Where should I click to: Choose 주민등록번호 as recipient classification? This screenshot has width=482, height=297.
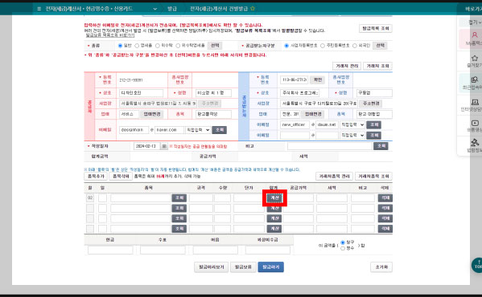click(x=323, y=46)
